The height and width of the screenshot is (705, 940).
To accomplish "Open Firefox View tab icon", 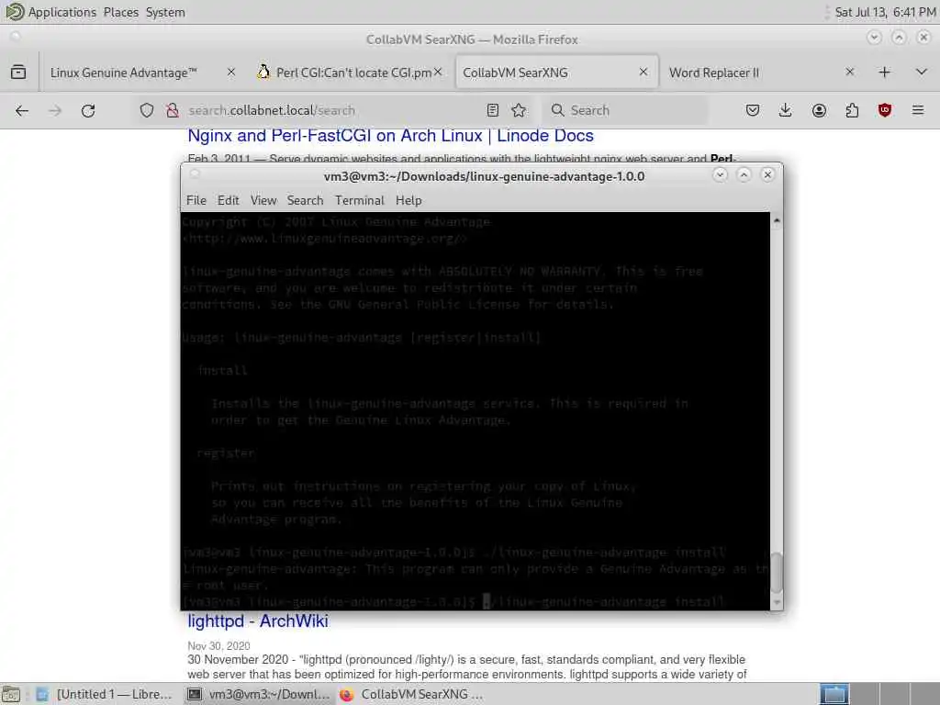I will click(x=18, y=73).
